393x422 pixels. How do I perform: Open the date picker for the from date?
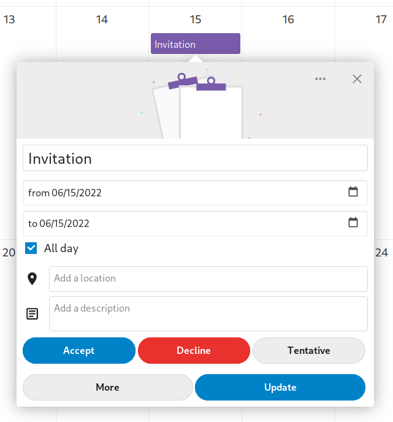pyautogui.click(x=353, y=192)
